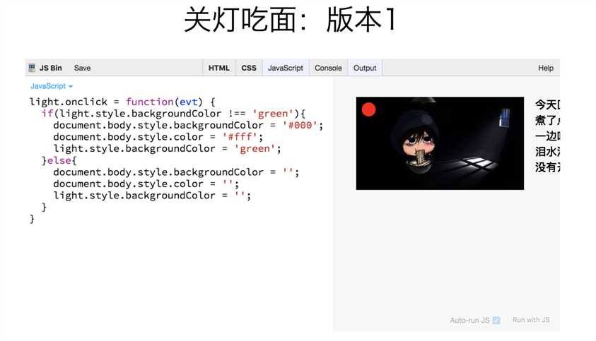
Task: Place cursor on the else line
Action: (59, 161)
